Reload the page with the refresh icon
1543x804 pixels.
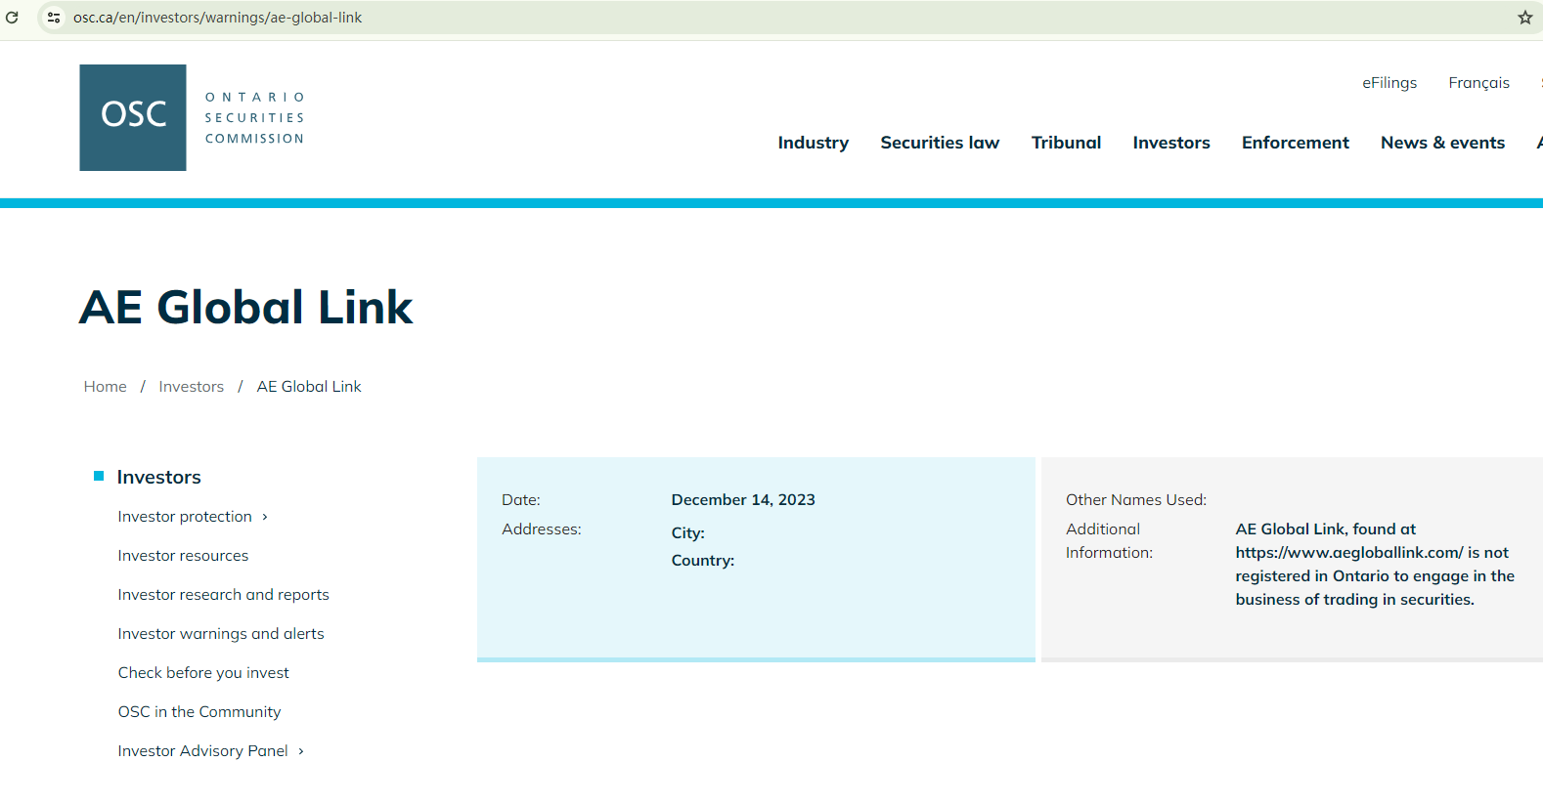pos(12,18)
